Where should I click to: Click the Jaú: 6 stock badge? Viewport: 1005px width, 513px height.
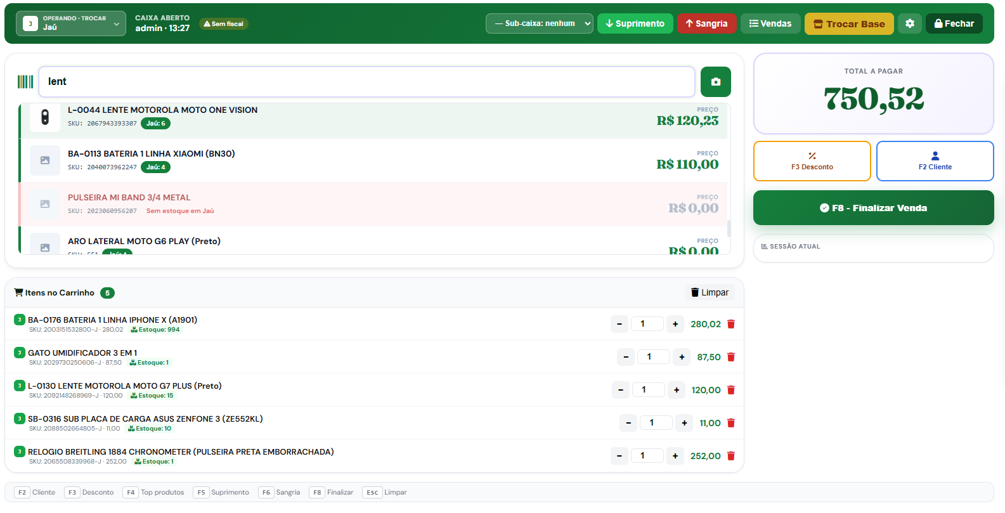[x=155, y=124]
